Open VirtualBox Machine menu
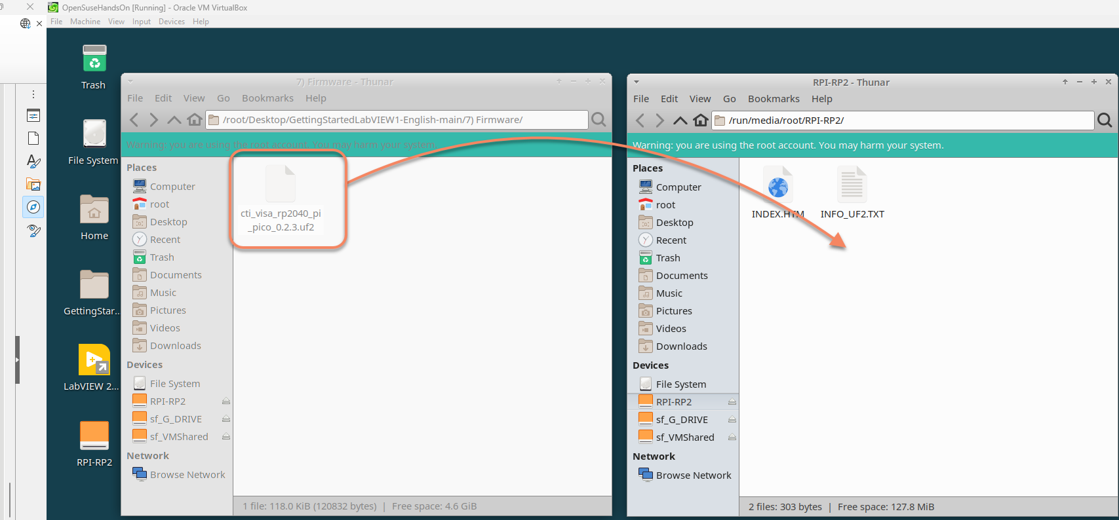The width and height of the screenshot is (1119, 520). pyautogui.click(x=85, y=22)
